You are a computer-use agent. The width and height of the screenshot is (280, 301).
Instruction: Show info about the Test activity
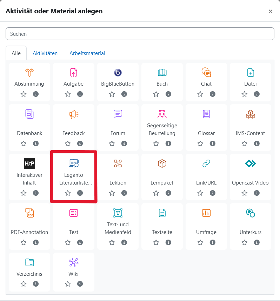[x=80, y=242]
